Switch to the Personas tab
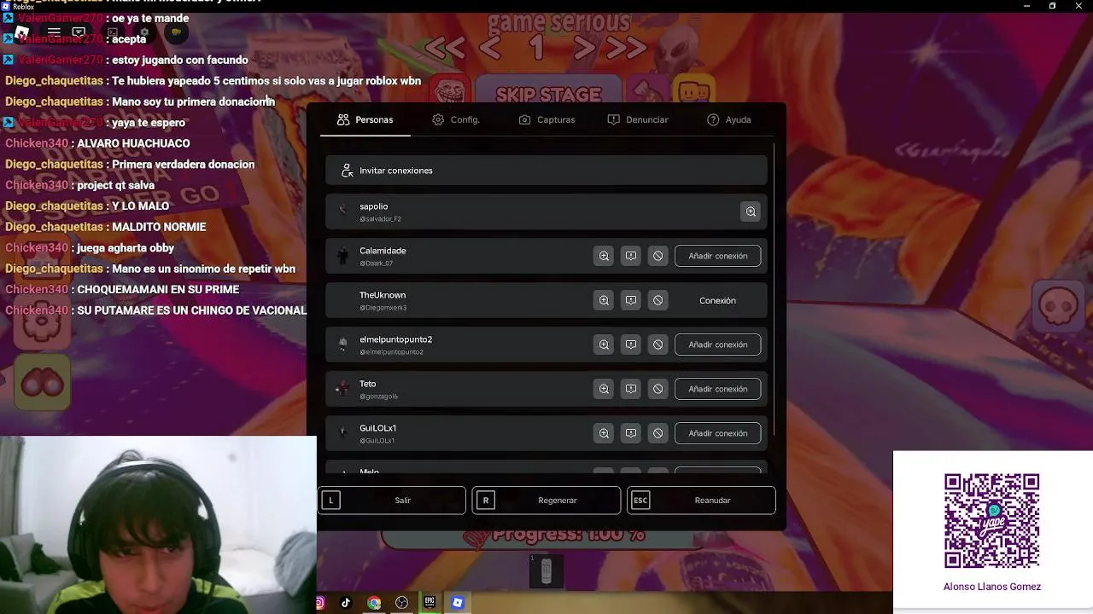 pyautogui.click(x=365, y=119)
